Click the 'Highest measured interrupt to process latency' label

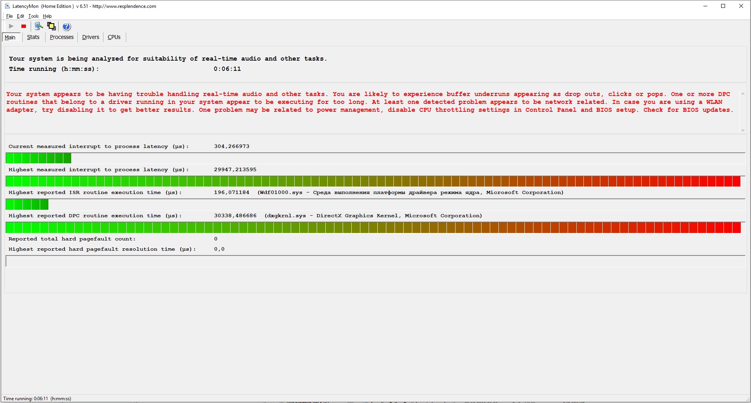(99, 170)
